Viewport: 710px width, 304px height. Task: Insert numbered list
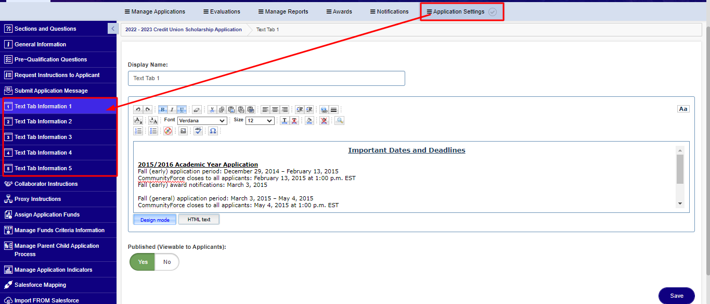coord(138,131)
